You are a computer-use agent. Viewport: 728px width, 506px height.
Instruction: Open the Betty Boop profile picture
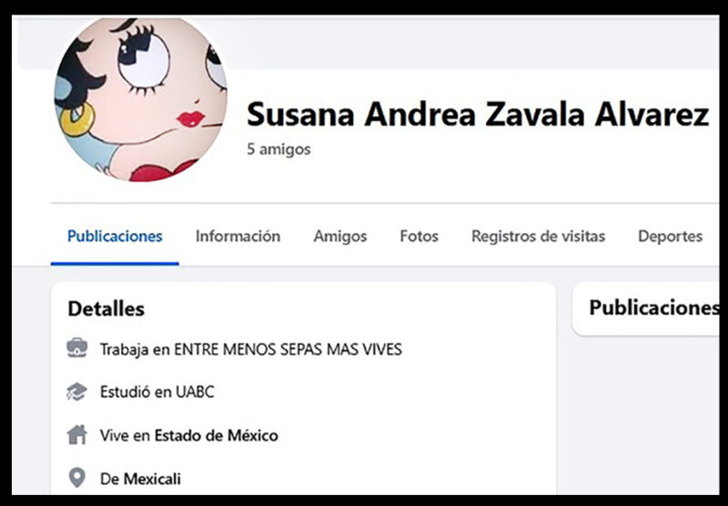coord(141,98)
